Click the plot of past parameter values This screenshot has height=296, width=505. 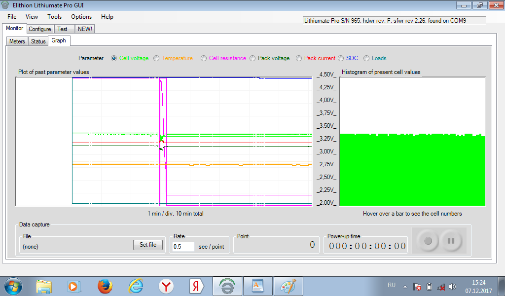164,142
